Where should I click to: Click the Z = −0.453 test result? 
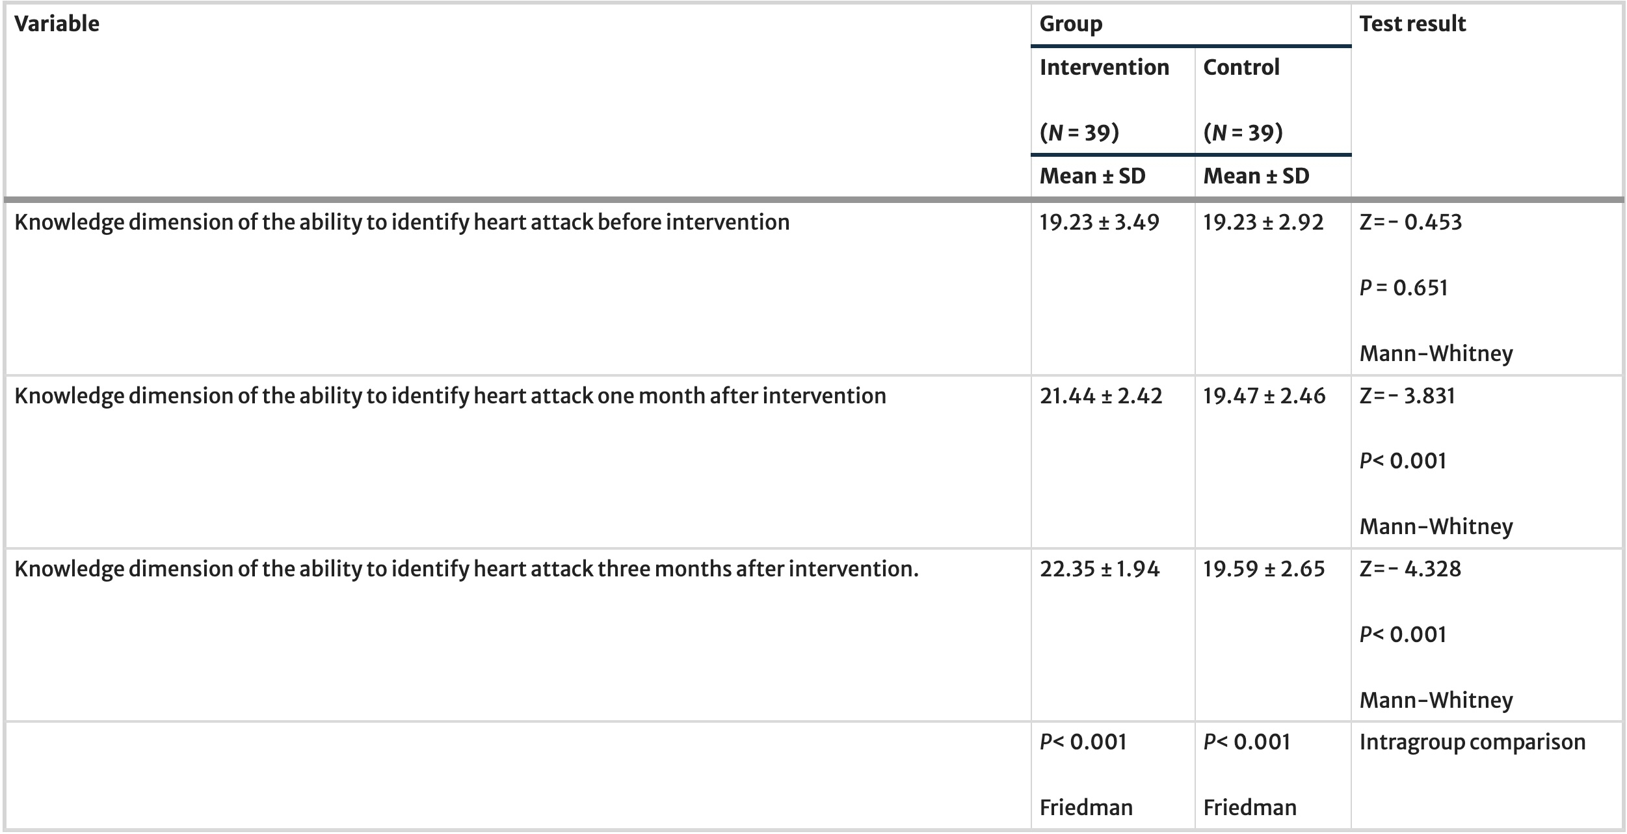[1410, 222]
